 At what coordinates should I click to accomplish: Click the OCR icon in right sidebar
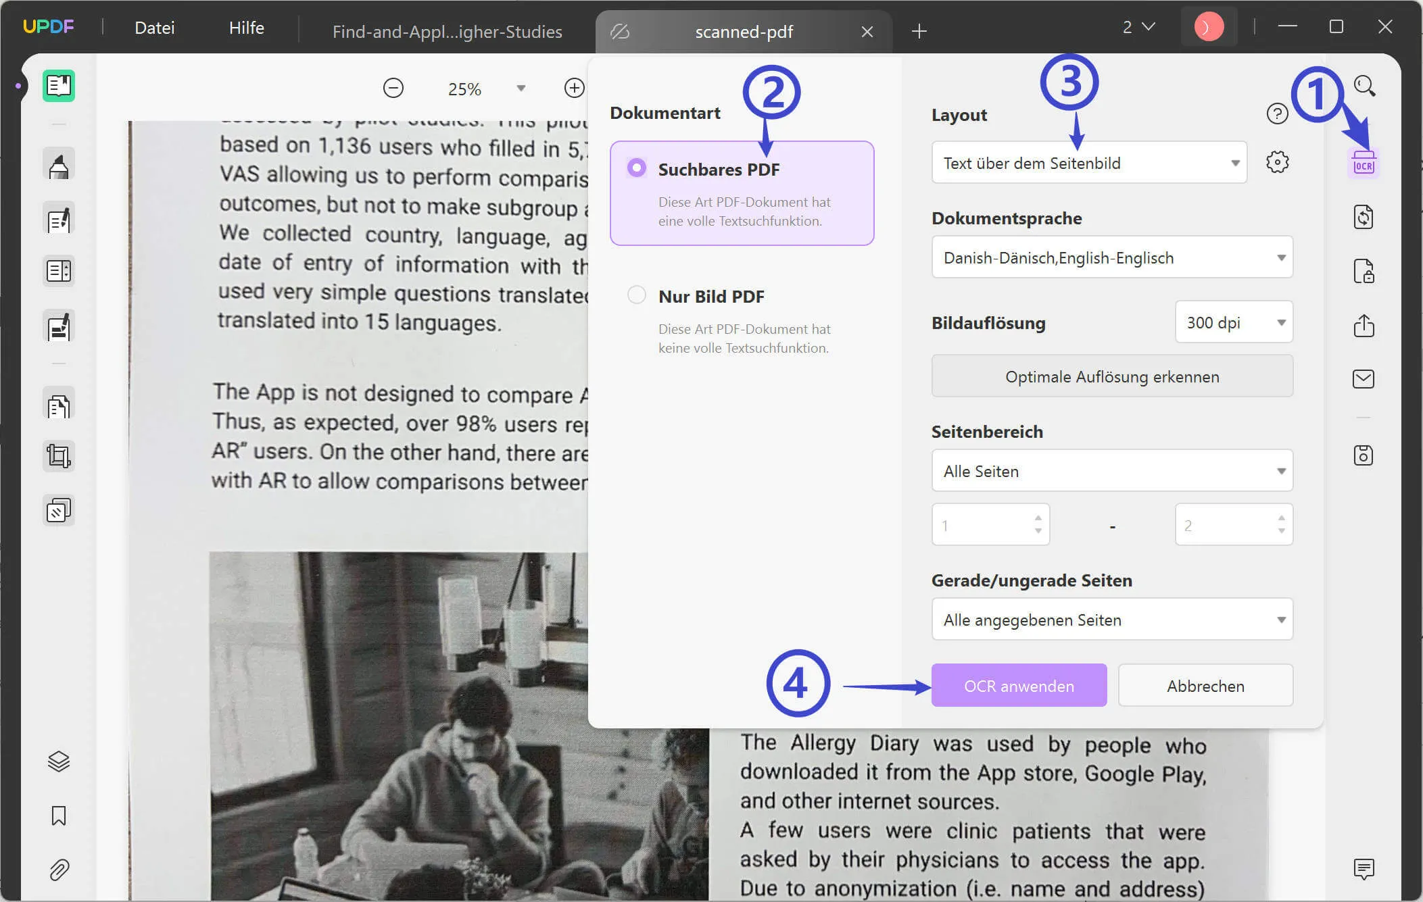(1363, 164)
